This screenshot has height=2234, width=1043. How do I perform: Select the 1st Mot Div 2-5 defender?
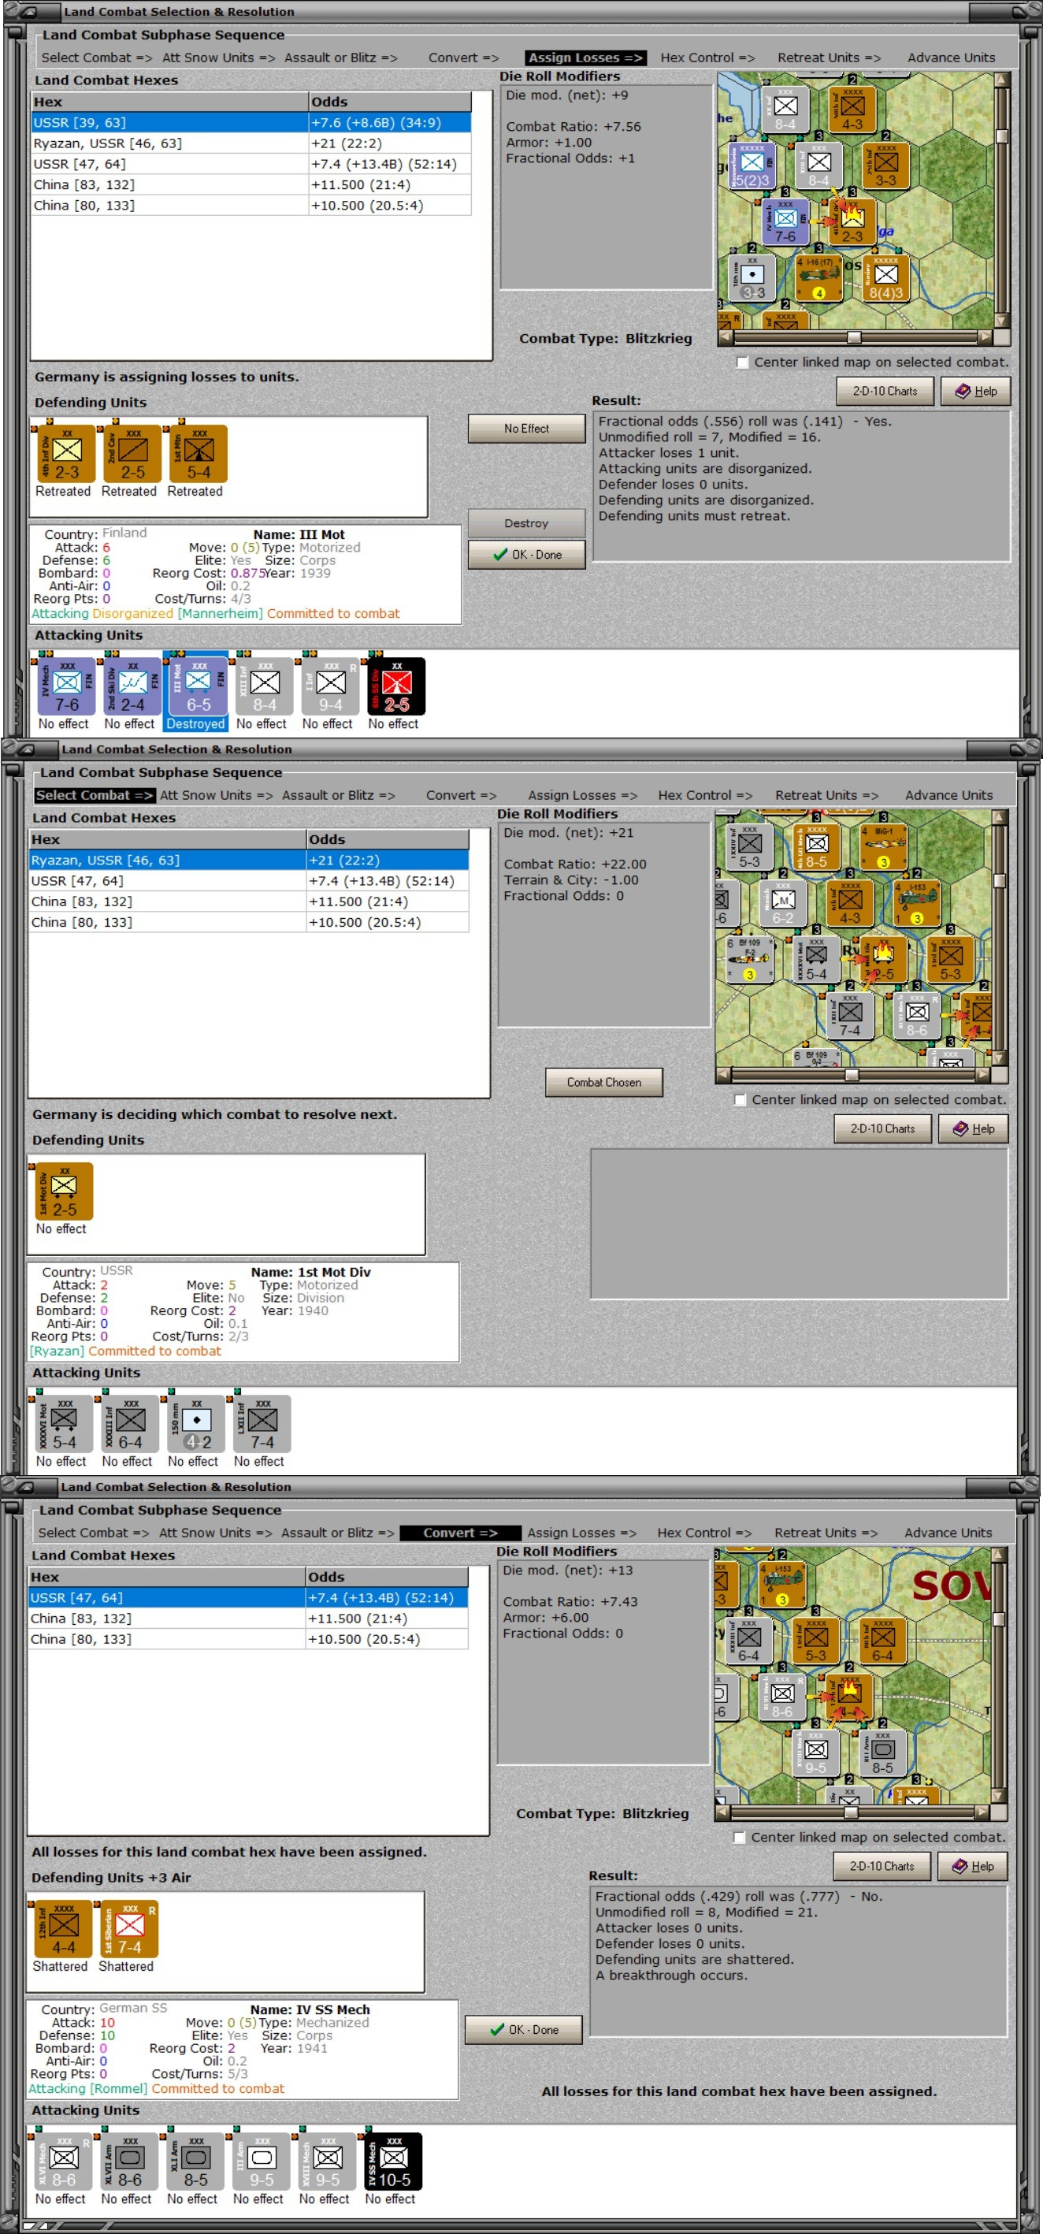63,1191
